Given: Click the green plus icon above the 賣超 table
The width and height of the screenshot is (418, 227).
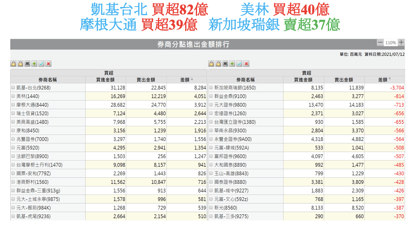Looking at the screenshot, I should (232, 64).
